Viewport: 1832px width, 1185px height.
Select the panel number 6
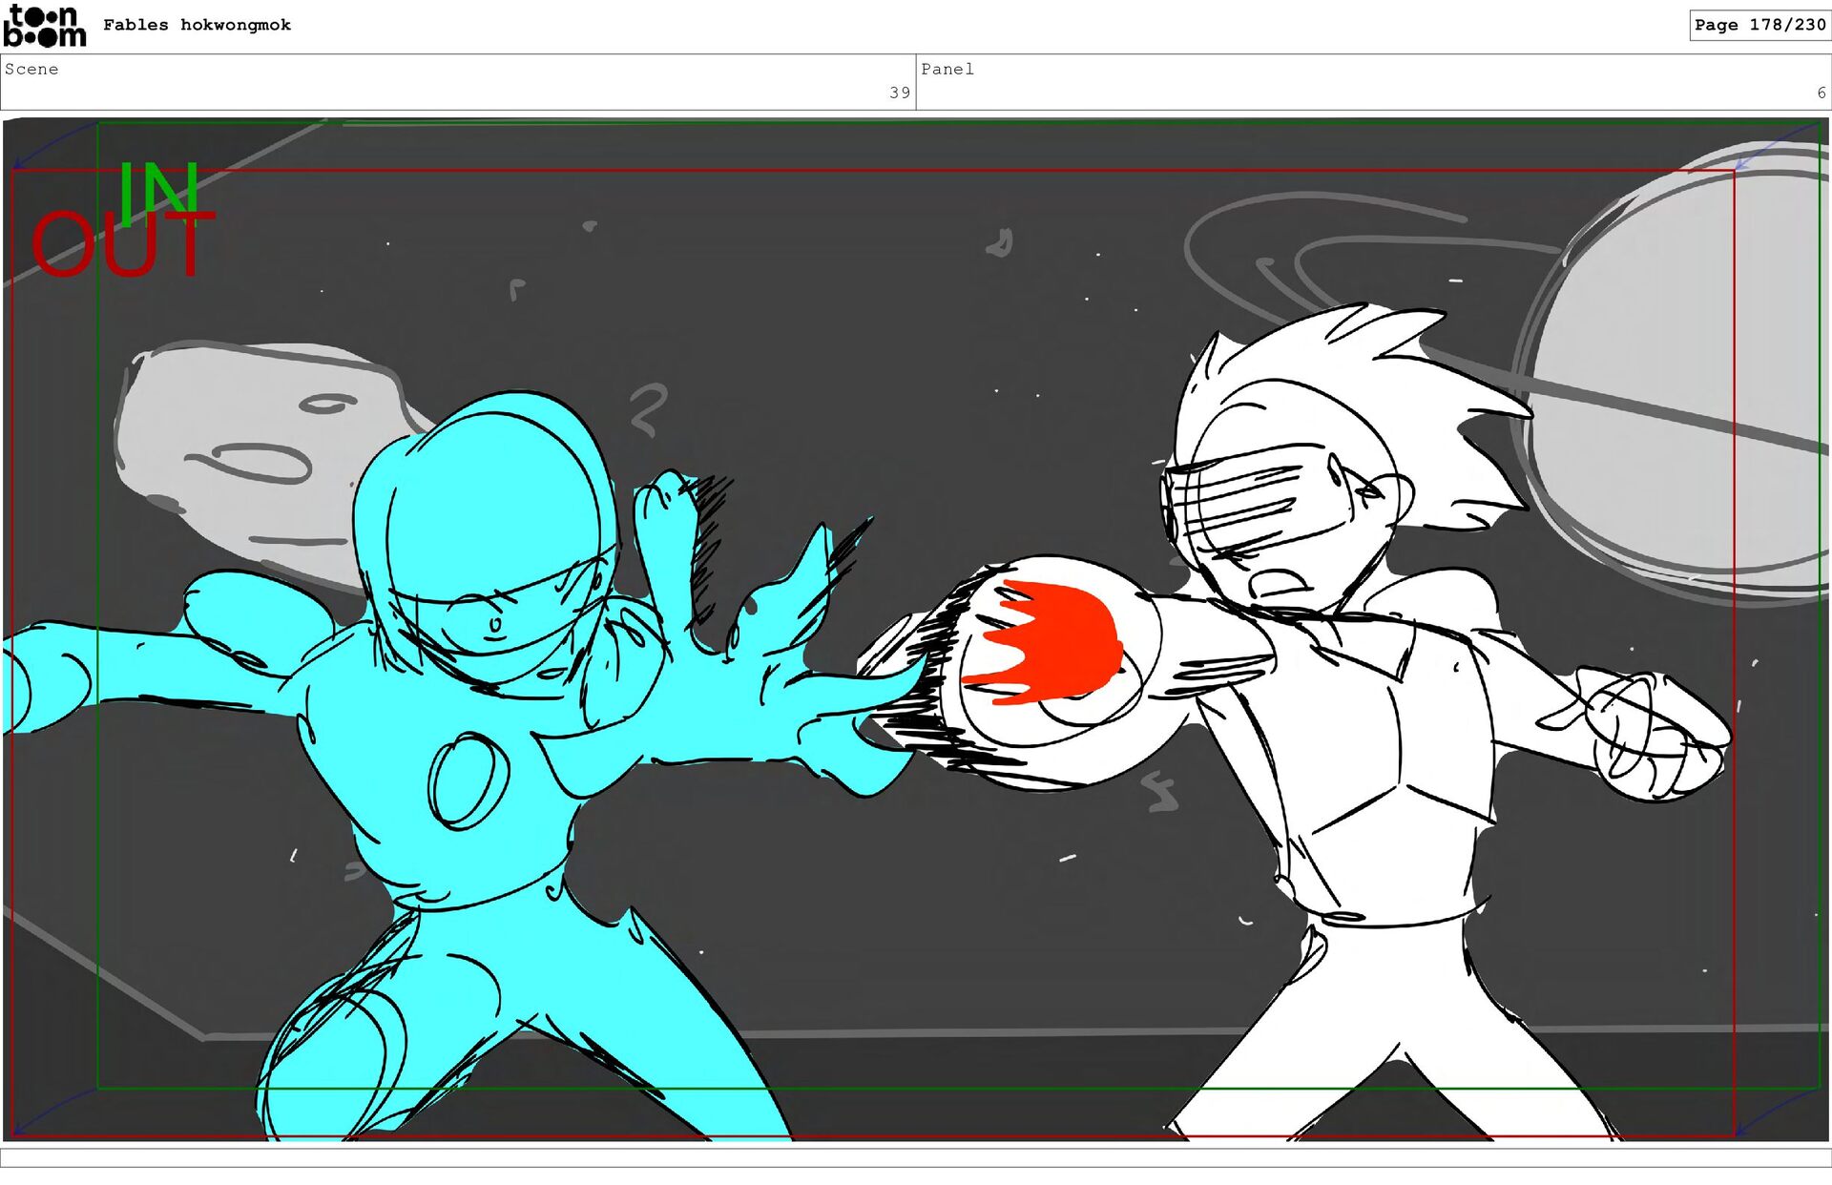1821,93
